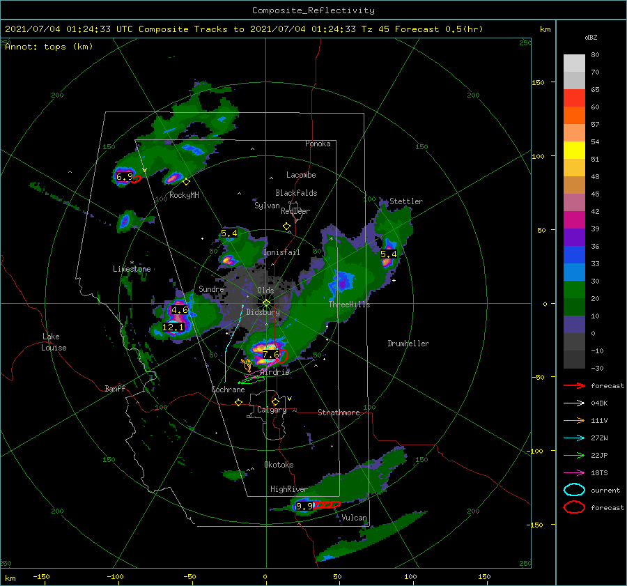This screenshot has width=627, height=586.
Task: Click the Lacombe town label
Action: [x=301, y=175]
